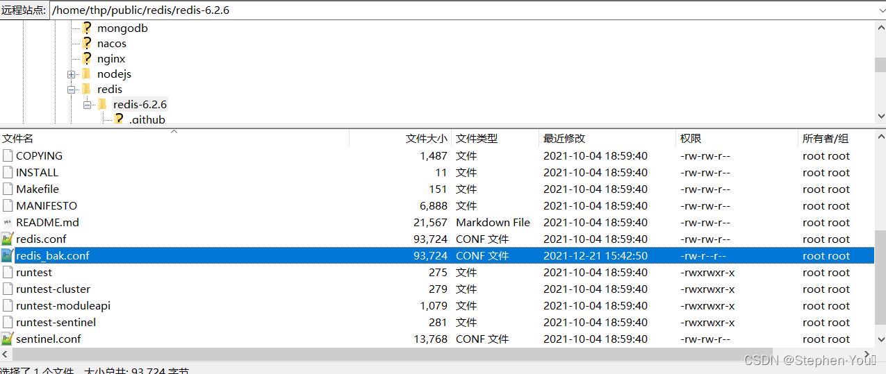Screen dimensions: 886x374
Task: Sort by 文件名 column header
Action: (x=18, y=139)
